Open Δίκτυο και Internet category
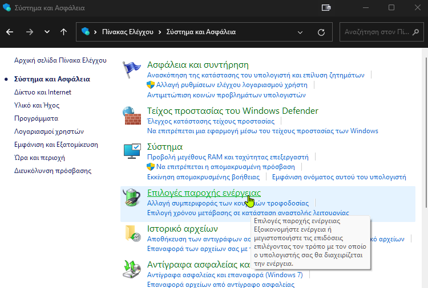Viewport: 428px width, 288px height. [43, 92]
